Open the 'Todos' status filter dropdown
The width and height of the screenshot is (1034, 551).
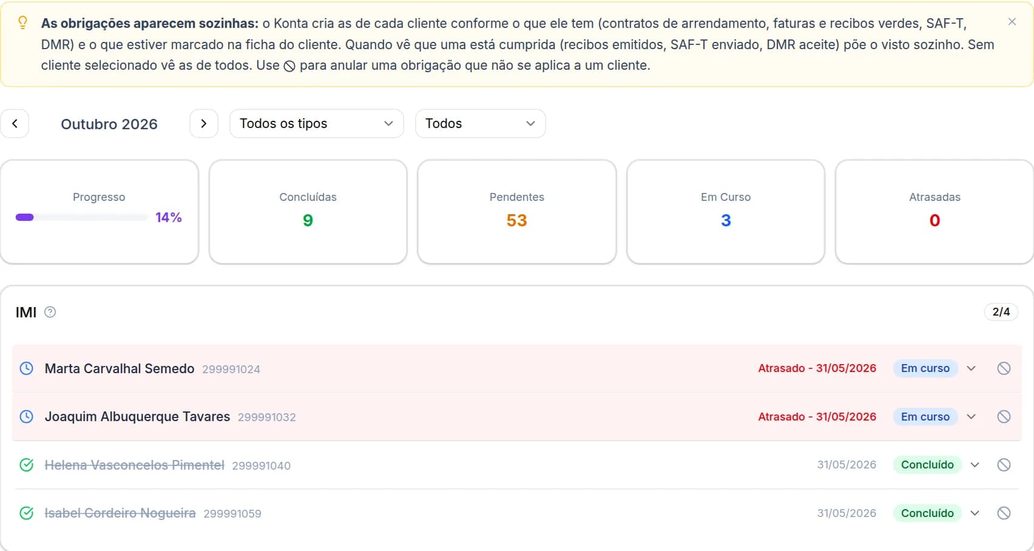point(480,123)
